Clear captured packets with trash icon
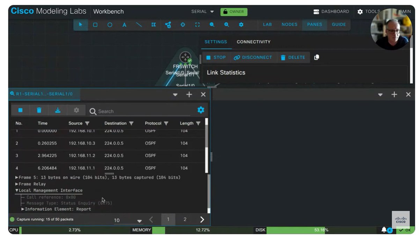Viewport: 419px width, 237px height. (39, 110)
